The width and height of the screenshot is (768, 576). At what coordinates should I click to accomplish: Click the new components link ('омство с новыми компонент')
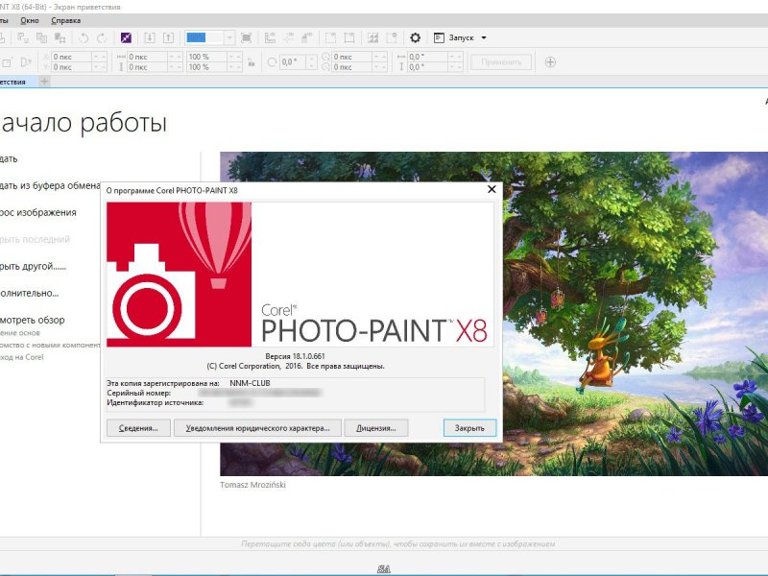50,345
